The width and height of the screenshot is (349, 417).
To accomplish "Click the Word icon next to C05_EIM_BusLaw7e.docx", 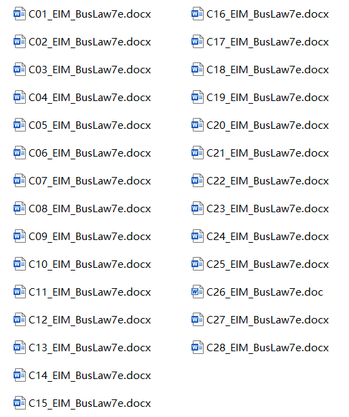I will pos(20,125).
